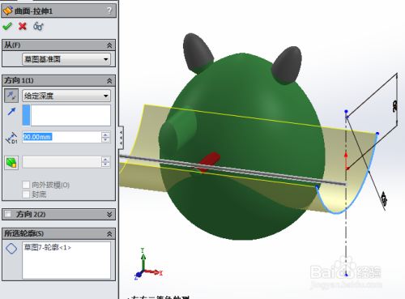405x299 pixels.
Task: Collapse the 方向 1(1) section
Action: tap(109, 80)
